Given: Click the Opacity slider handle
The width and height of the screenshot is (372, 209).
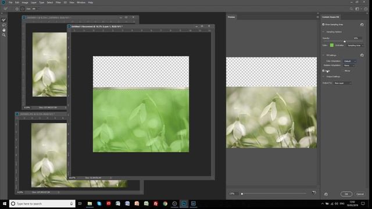Looking at the screenshot, I should click(345, 41).
